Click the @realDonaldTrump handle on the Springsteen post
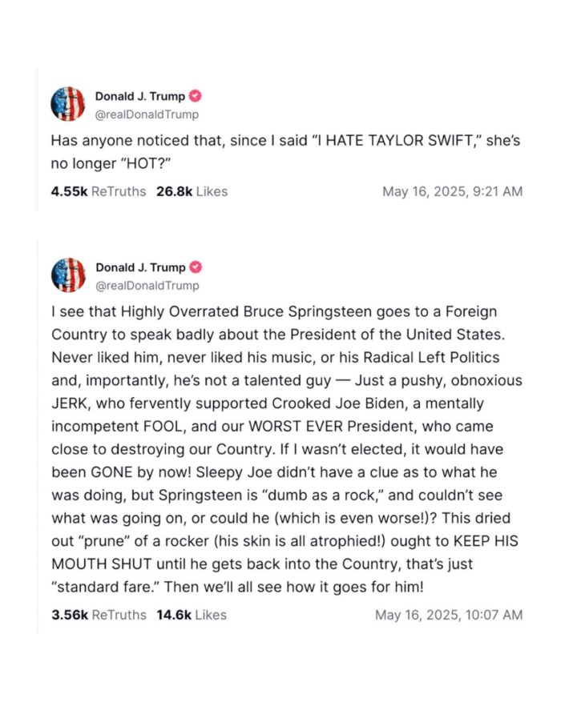 [147, 286]
